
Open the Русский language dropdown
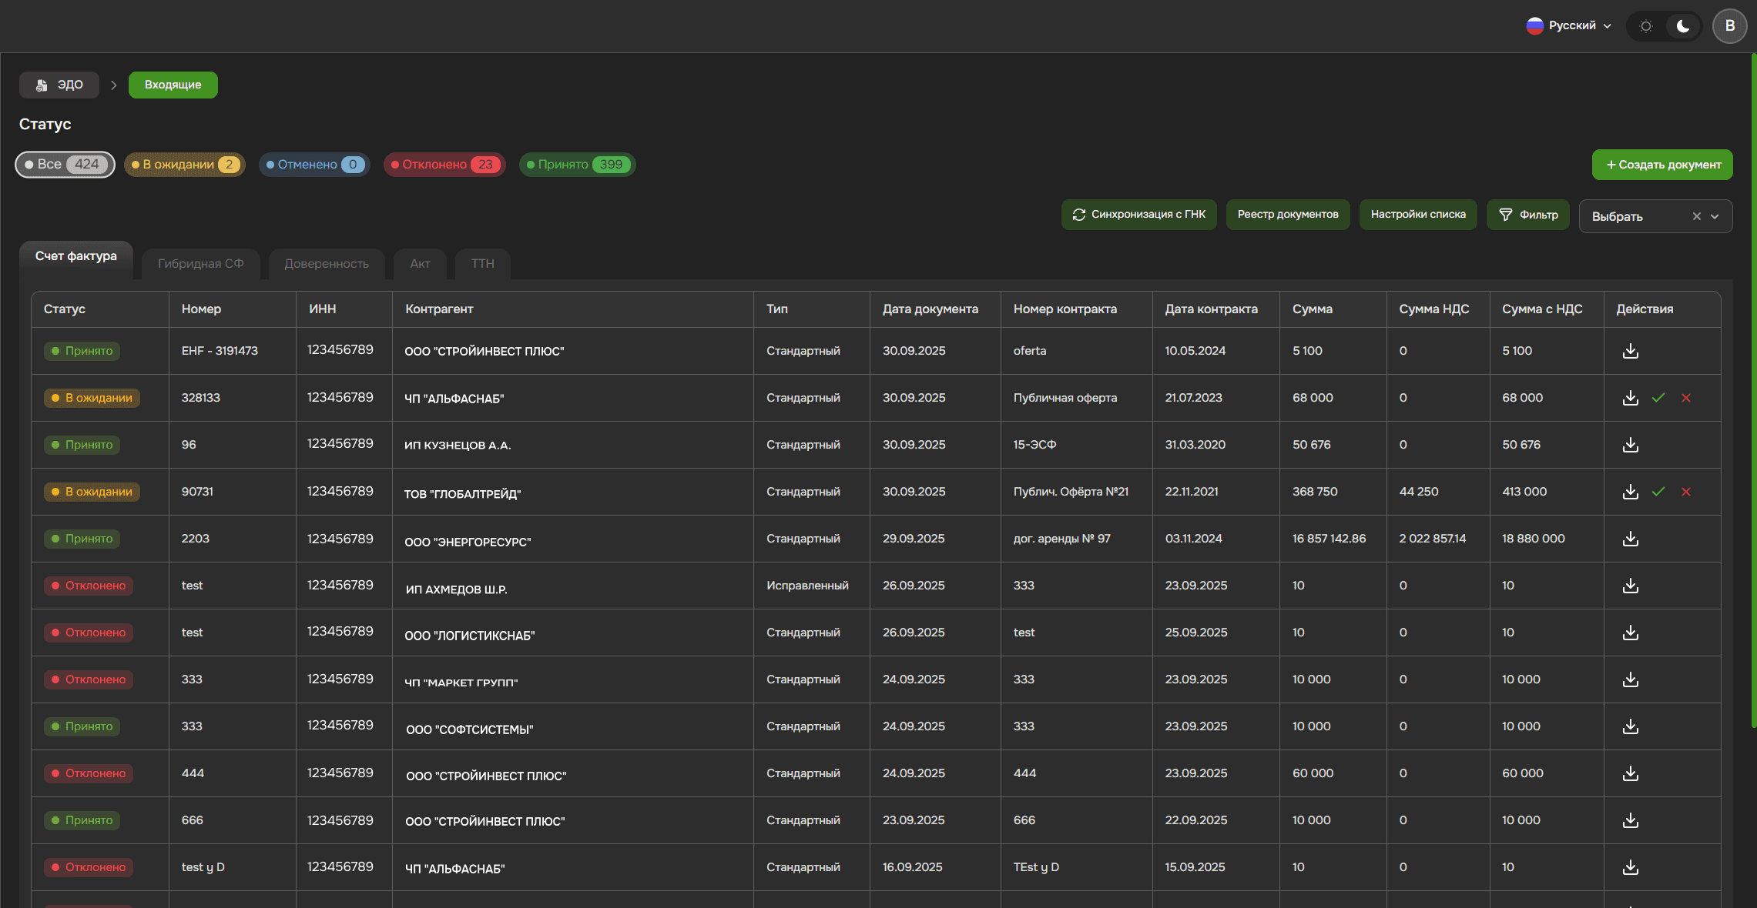click(1569, 26)
